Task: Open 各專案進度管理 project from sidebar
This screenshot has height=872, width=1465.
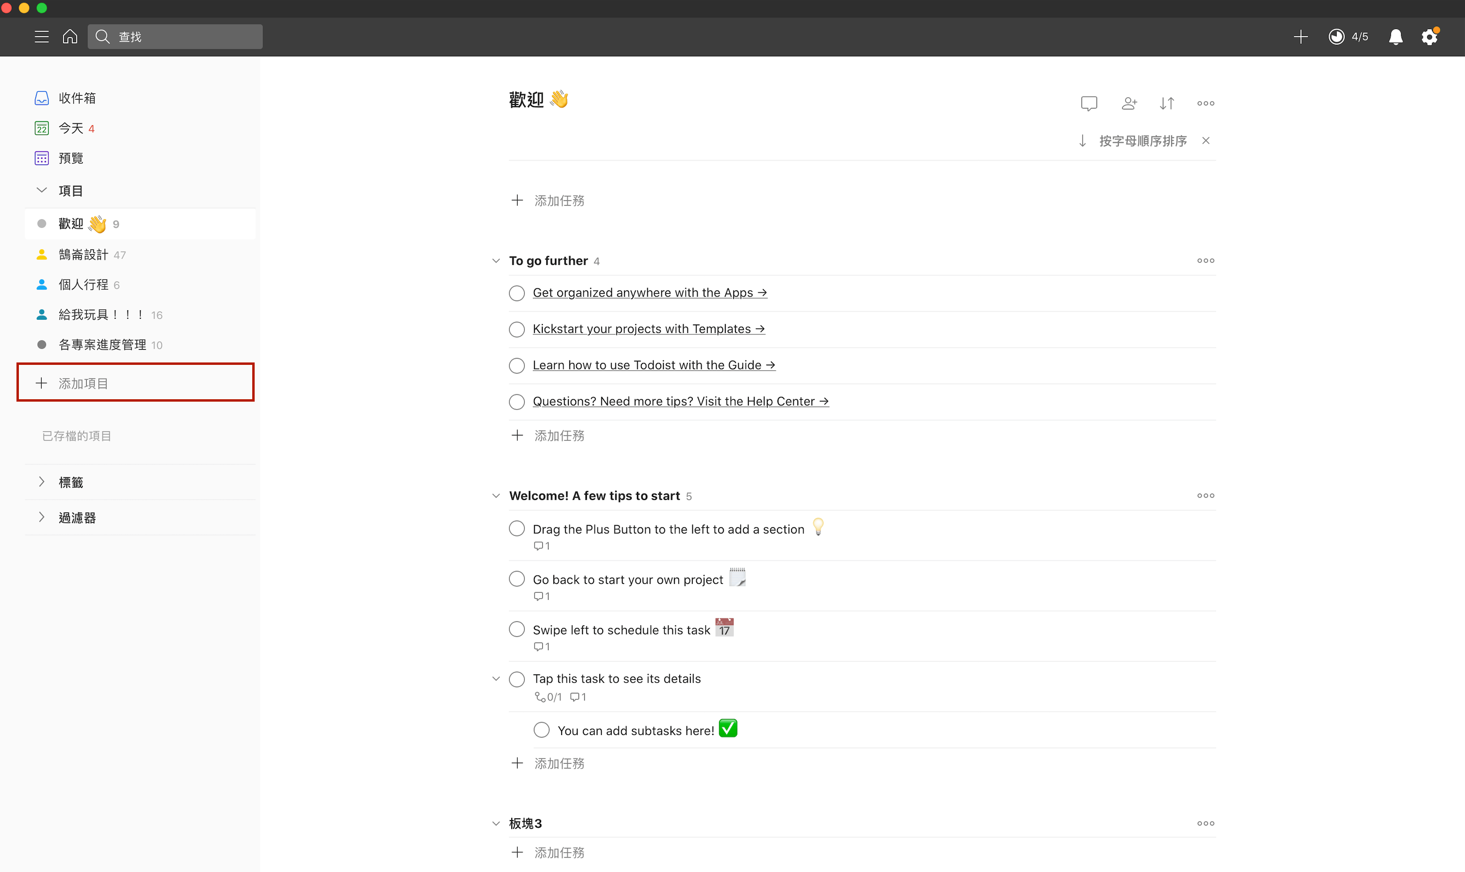Action: click(102, 344)
